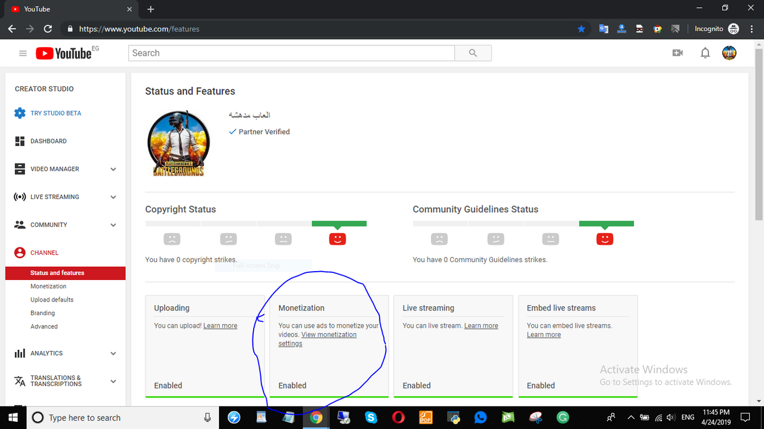The image size is (764, 429).
Task: Click the Video Manager icon
Action: [x=20, y=169]
